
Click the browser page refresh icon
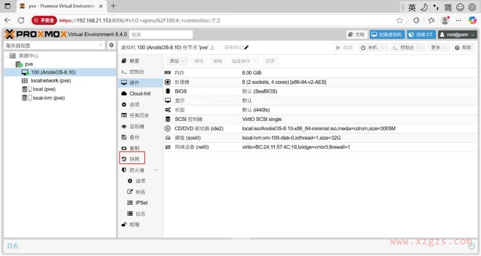pos(21,20)
